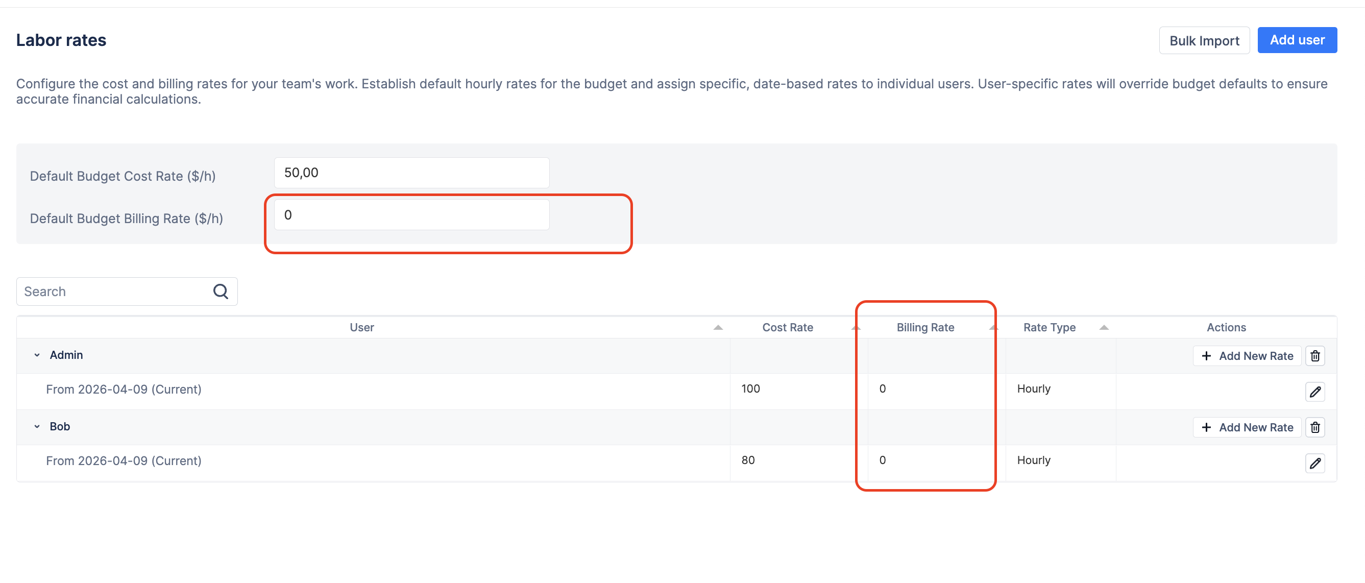Delete the Admin user row
1365x583 pixels.
pos(1314,356)
